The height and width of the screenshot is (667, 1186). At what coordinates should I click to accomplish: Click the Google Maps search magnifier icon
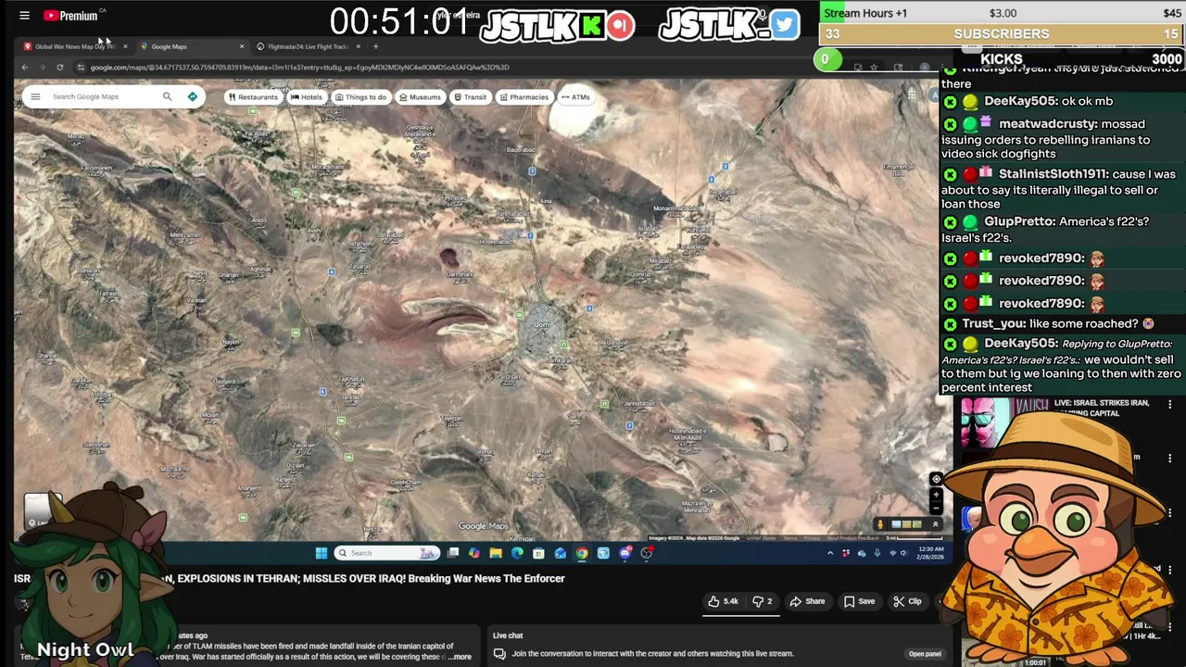(167, 96)
